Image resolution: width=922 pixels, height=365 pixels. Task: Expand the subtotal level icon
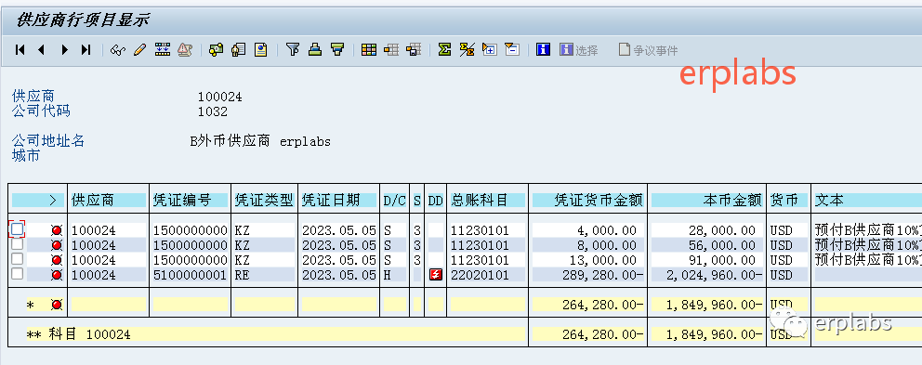489,50
